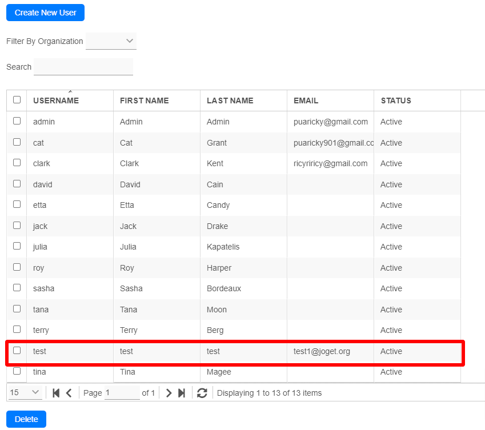Select the checkbox for the test user
The height and width of the screenshot is (430, 485).
[17, 351]
